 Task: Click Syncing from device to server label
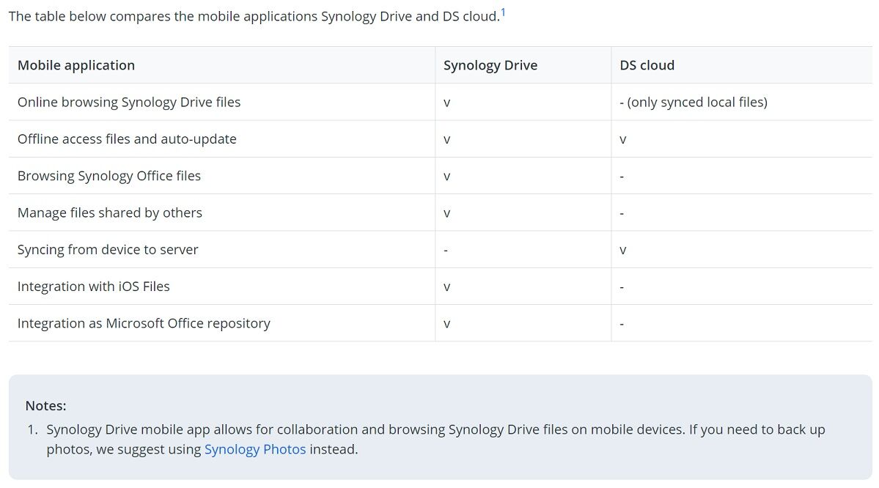coord(108,250)
